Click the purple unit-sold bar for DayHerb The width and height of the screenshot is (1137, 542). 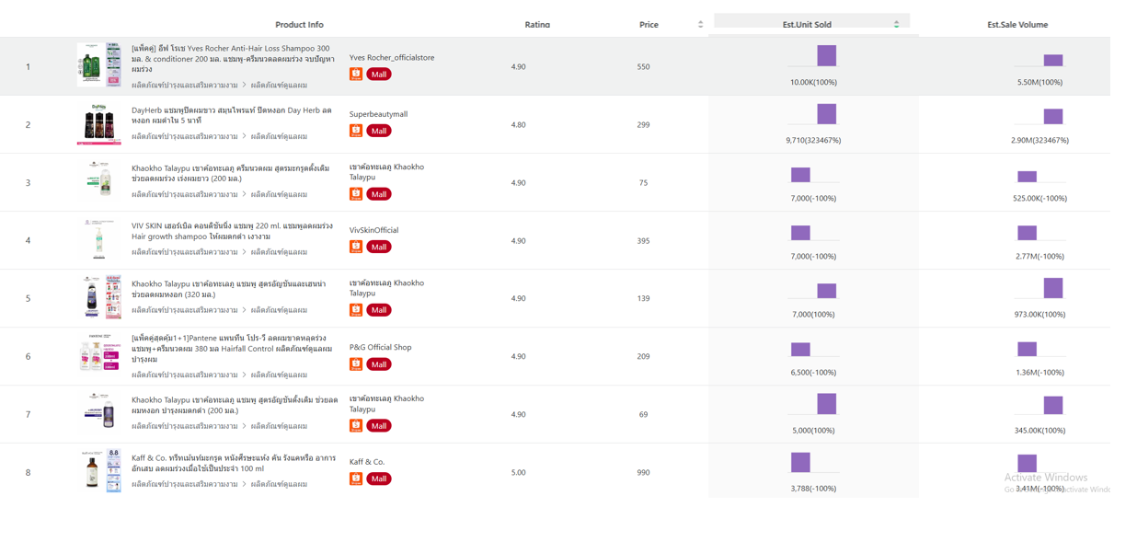(x=826, y=114)
